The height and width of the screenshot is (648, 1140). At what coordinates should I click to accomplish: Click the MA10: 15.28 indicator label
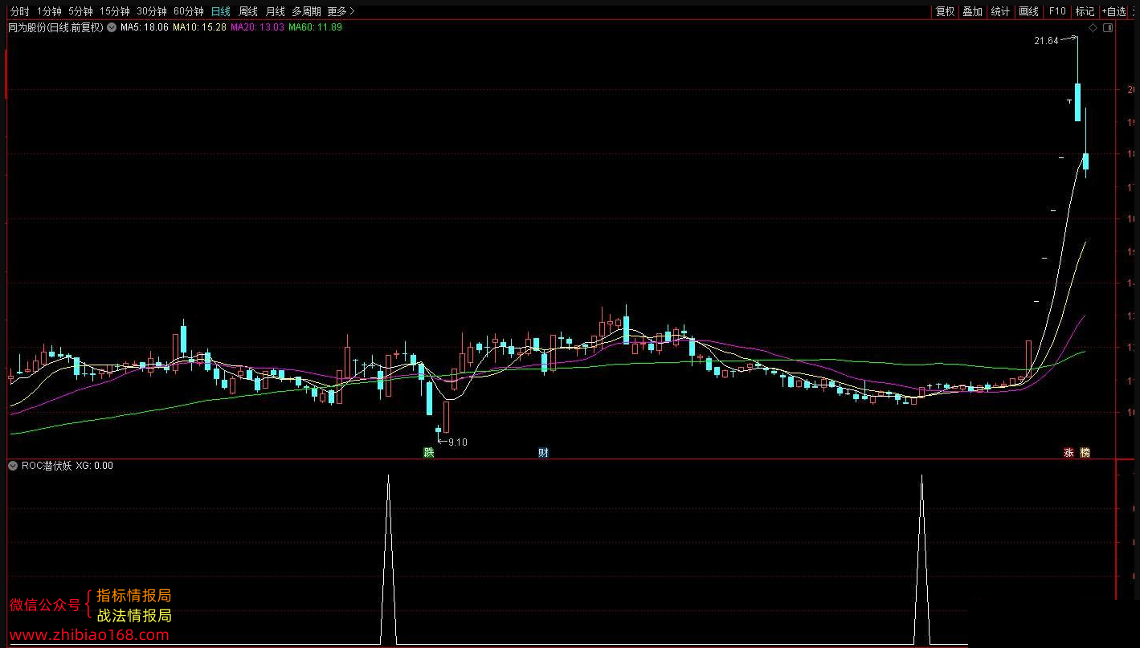click(199, 27)
